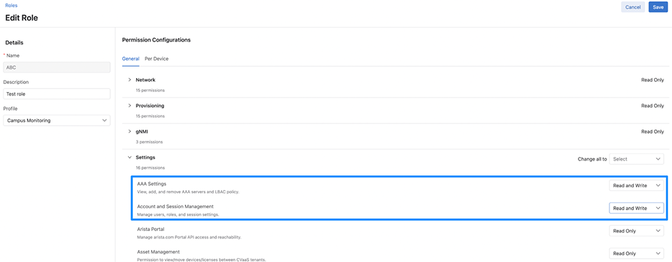Click the Save button
The image size is (672, 262).
point(658,7)
